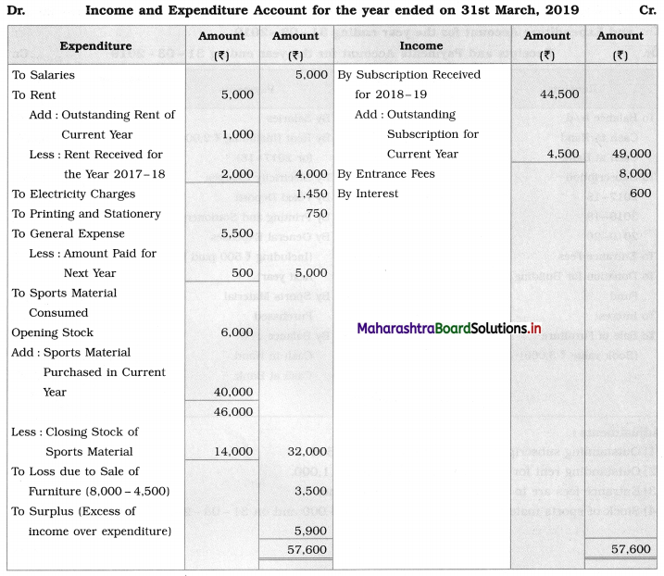The height and width of the screenshot is (576, 664).
Task: Click the 1,450 electricity amount
Action: [312, 194]
